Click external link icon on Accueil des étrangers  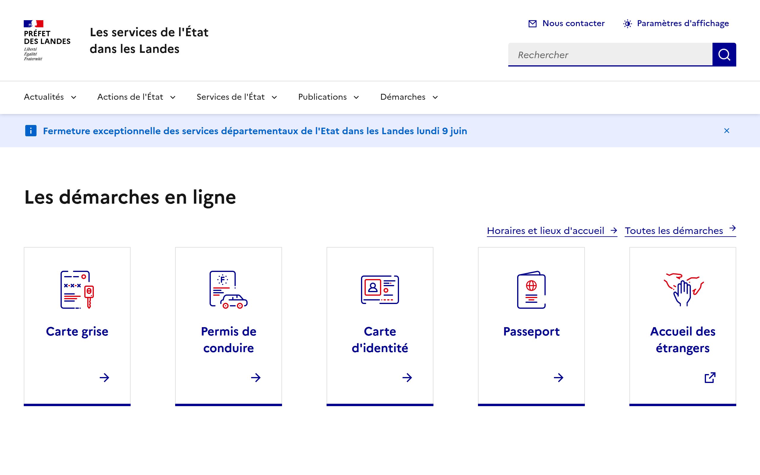(x=710, y=377)
